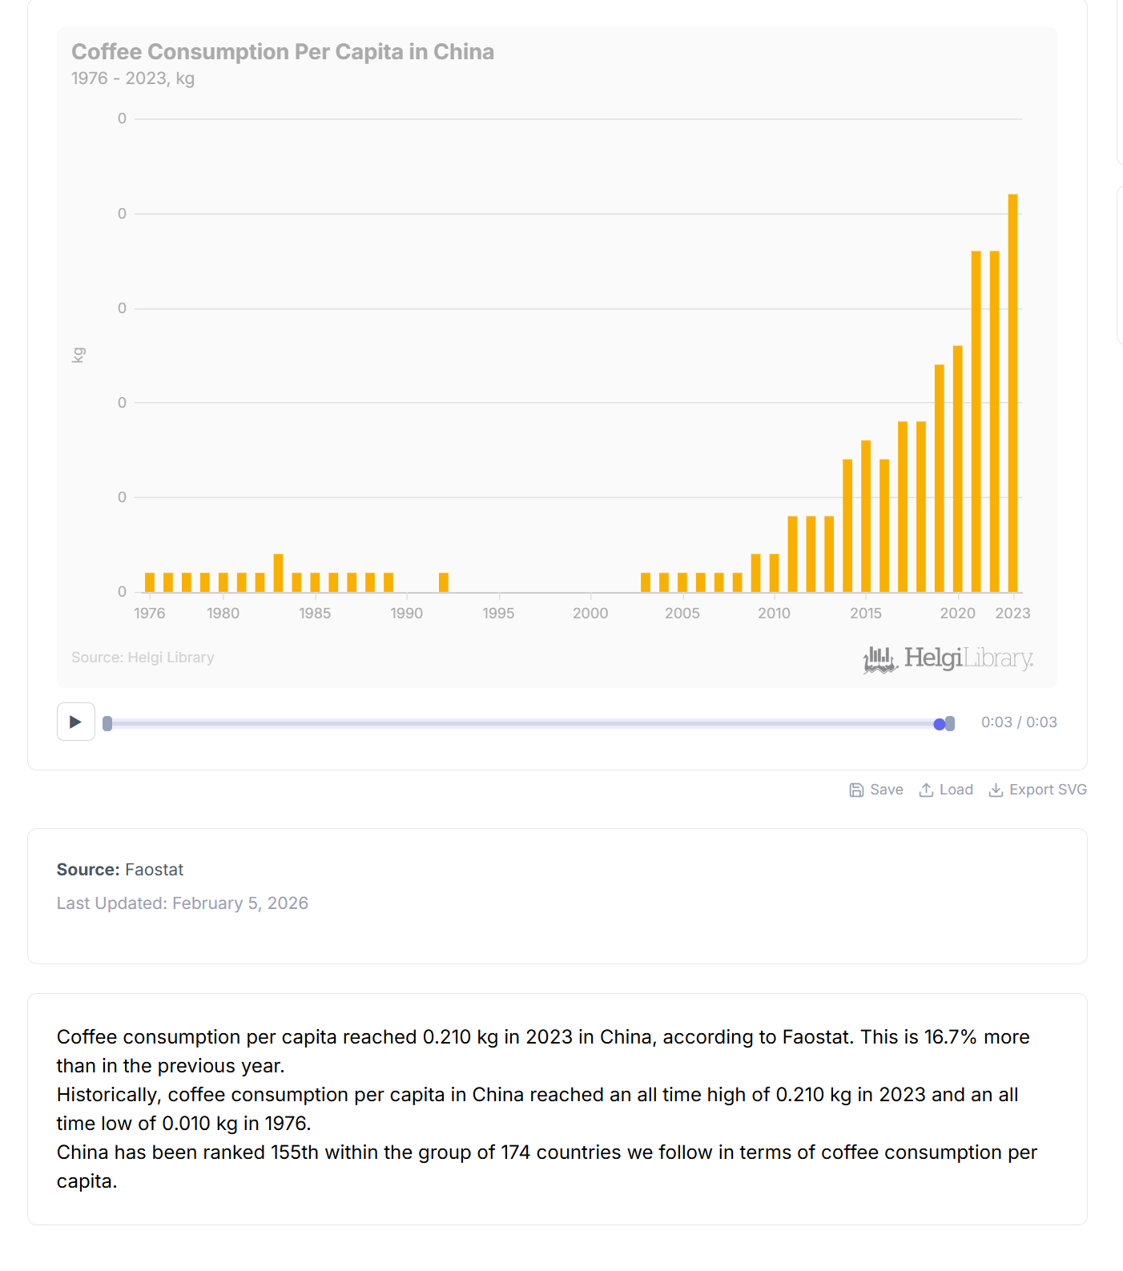Click the rotated kg y-axis label
Image resolution: width=1123 pixels, height=1271 pixels.
(x=78, y=355)
